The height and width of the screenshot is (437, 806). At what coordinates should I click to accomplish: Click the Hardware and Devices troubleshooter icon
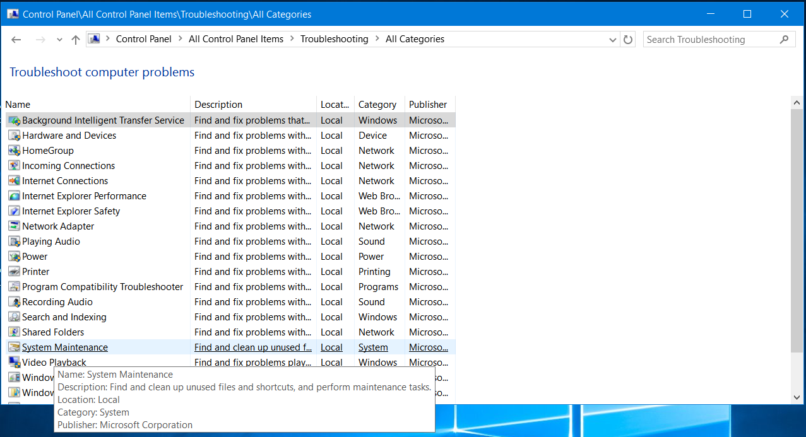[x=14, y=136]
